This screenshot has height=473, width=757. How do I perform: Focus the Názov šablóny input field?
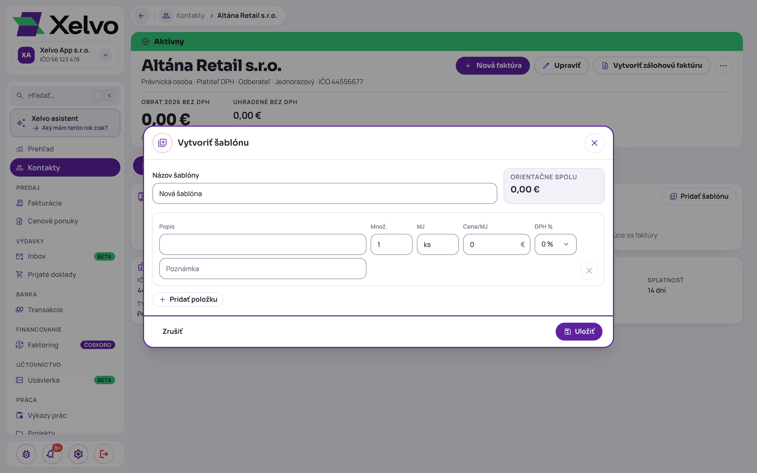325,194
